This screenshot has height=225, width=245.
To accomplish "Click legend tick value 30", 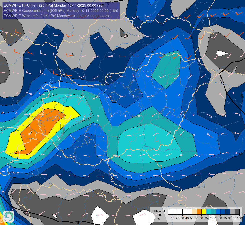I will pos(182,218).
